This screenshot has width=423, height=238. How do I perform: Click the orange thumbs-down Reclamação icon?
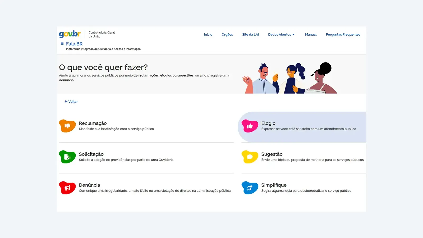click(x=67, y=126)
